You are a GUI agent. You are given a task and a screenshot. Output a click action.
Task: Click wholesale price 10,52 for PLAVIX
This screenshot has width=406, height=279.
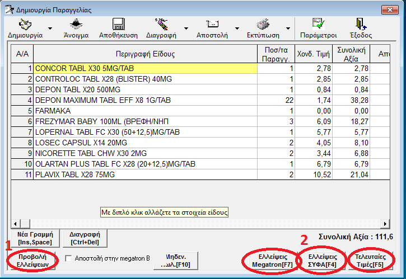coord(314,174)
